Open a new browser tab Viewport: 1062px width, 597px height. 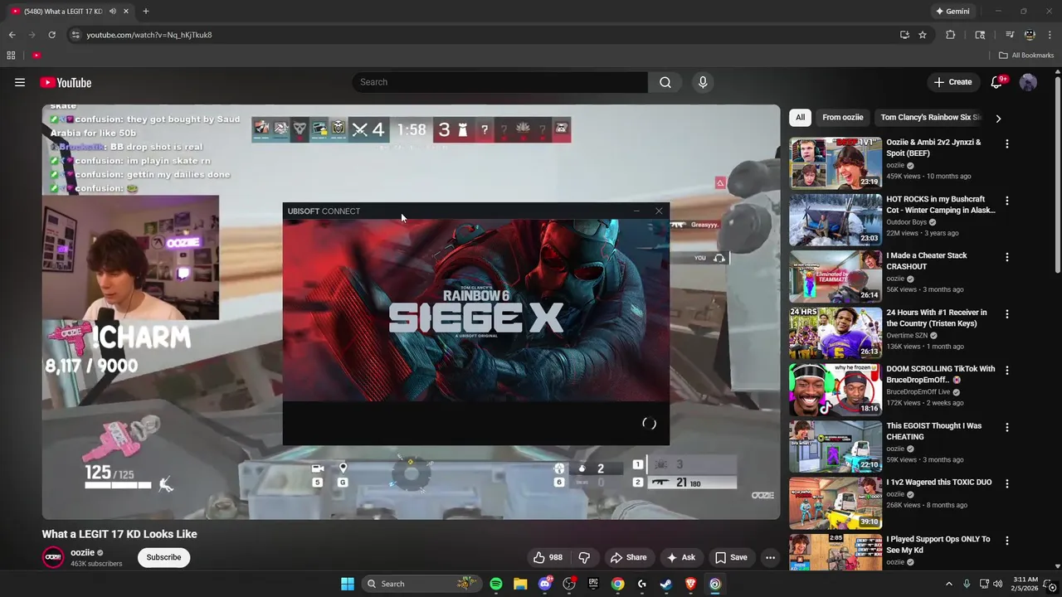coord(145,12)
